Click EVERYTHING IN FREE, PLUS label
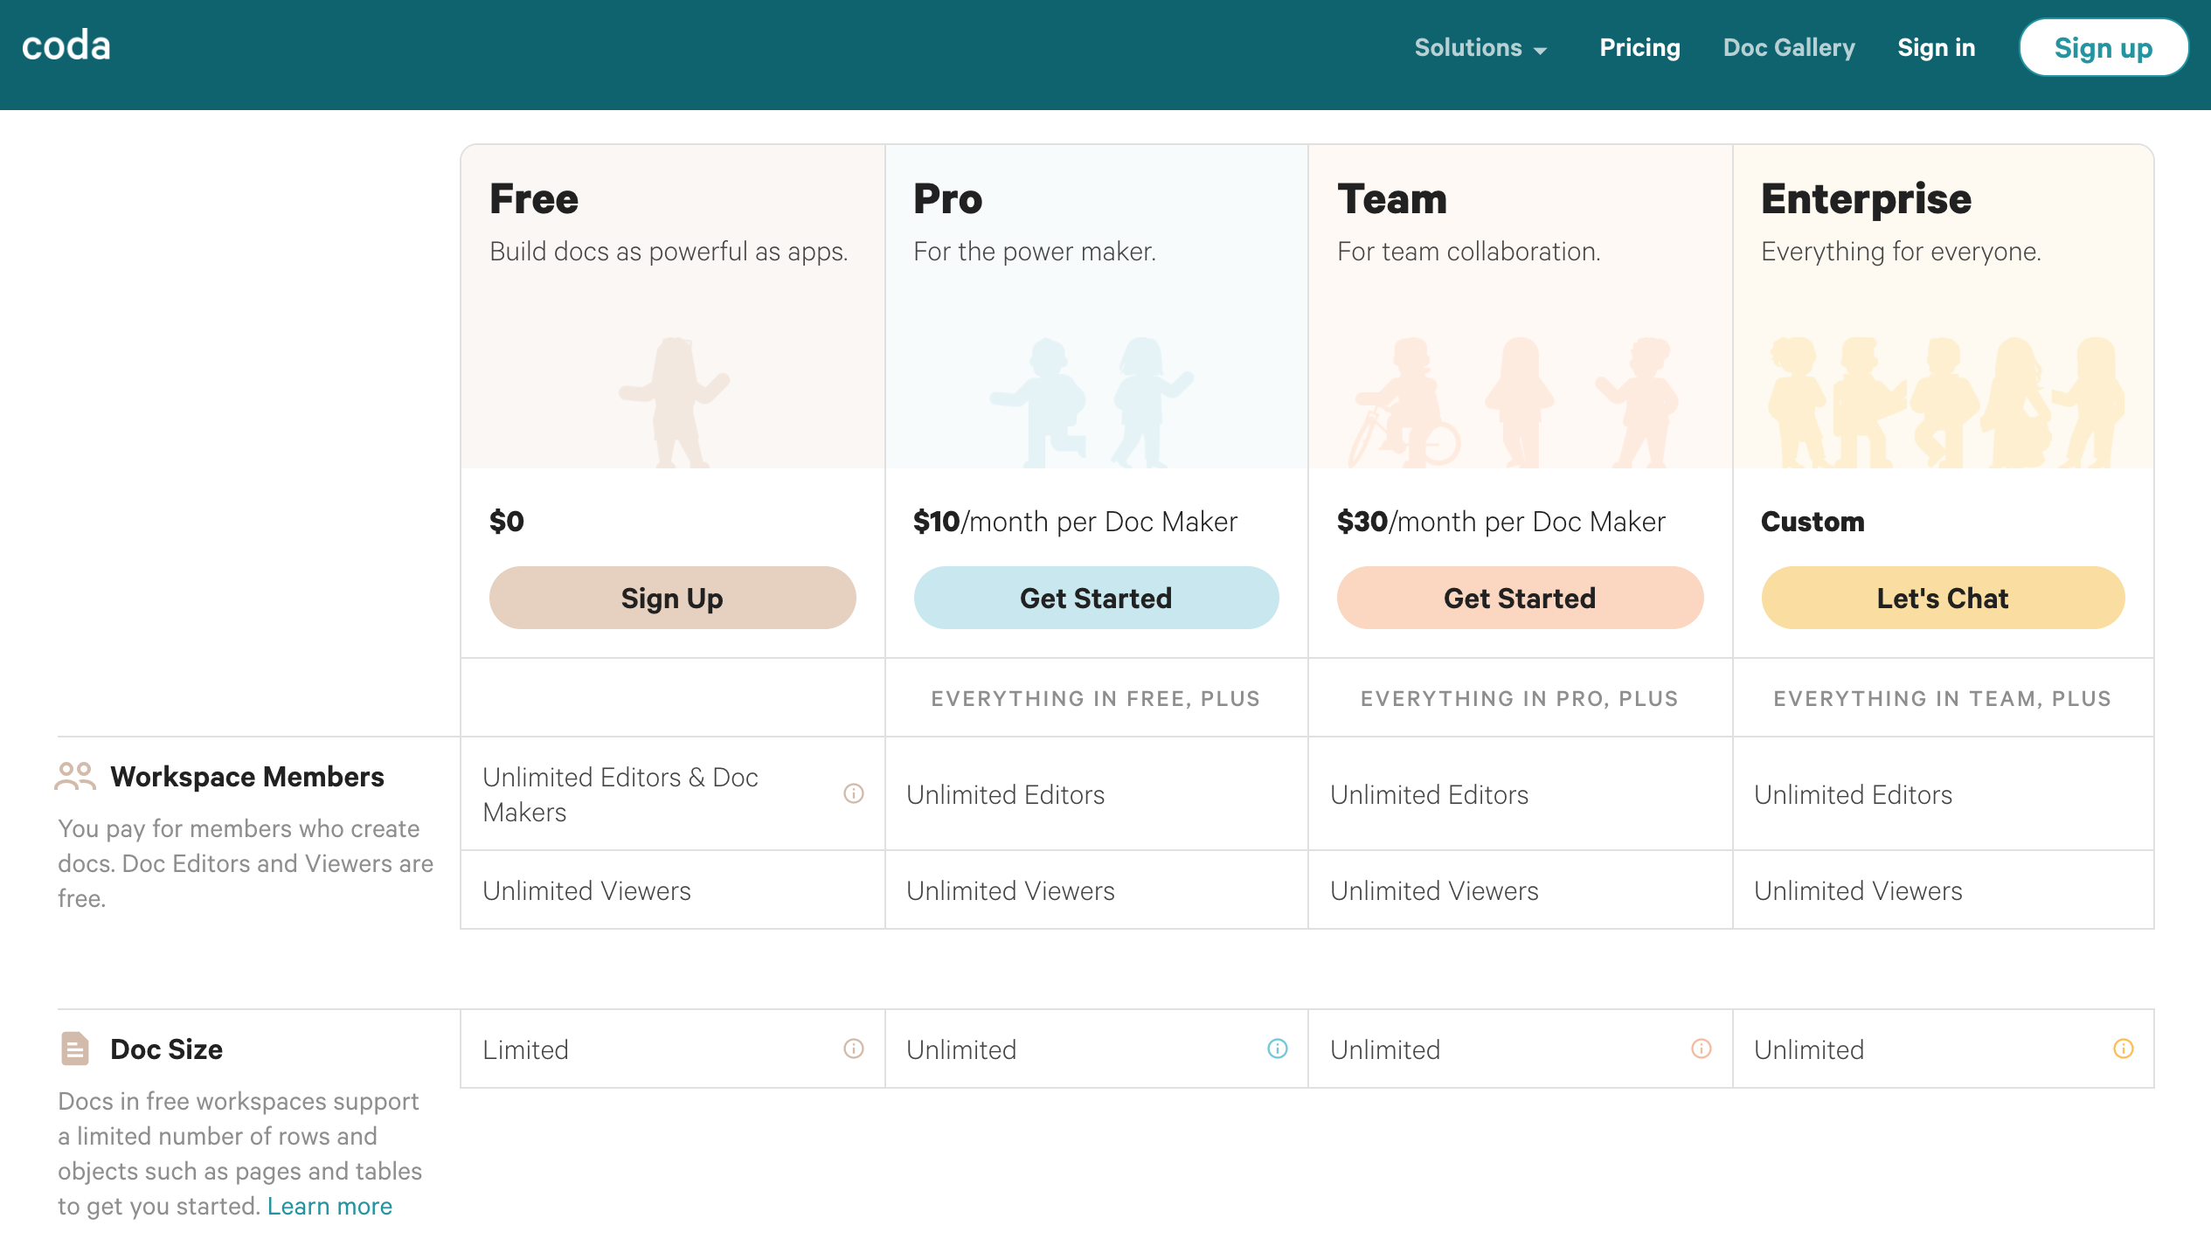 pos(1096,698)
